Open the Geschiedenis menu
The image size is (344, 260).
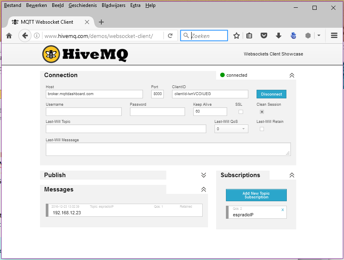83,5
